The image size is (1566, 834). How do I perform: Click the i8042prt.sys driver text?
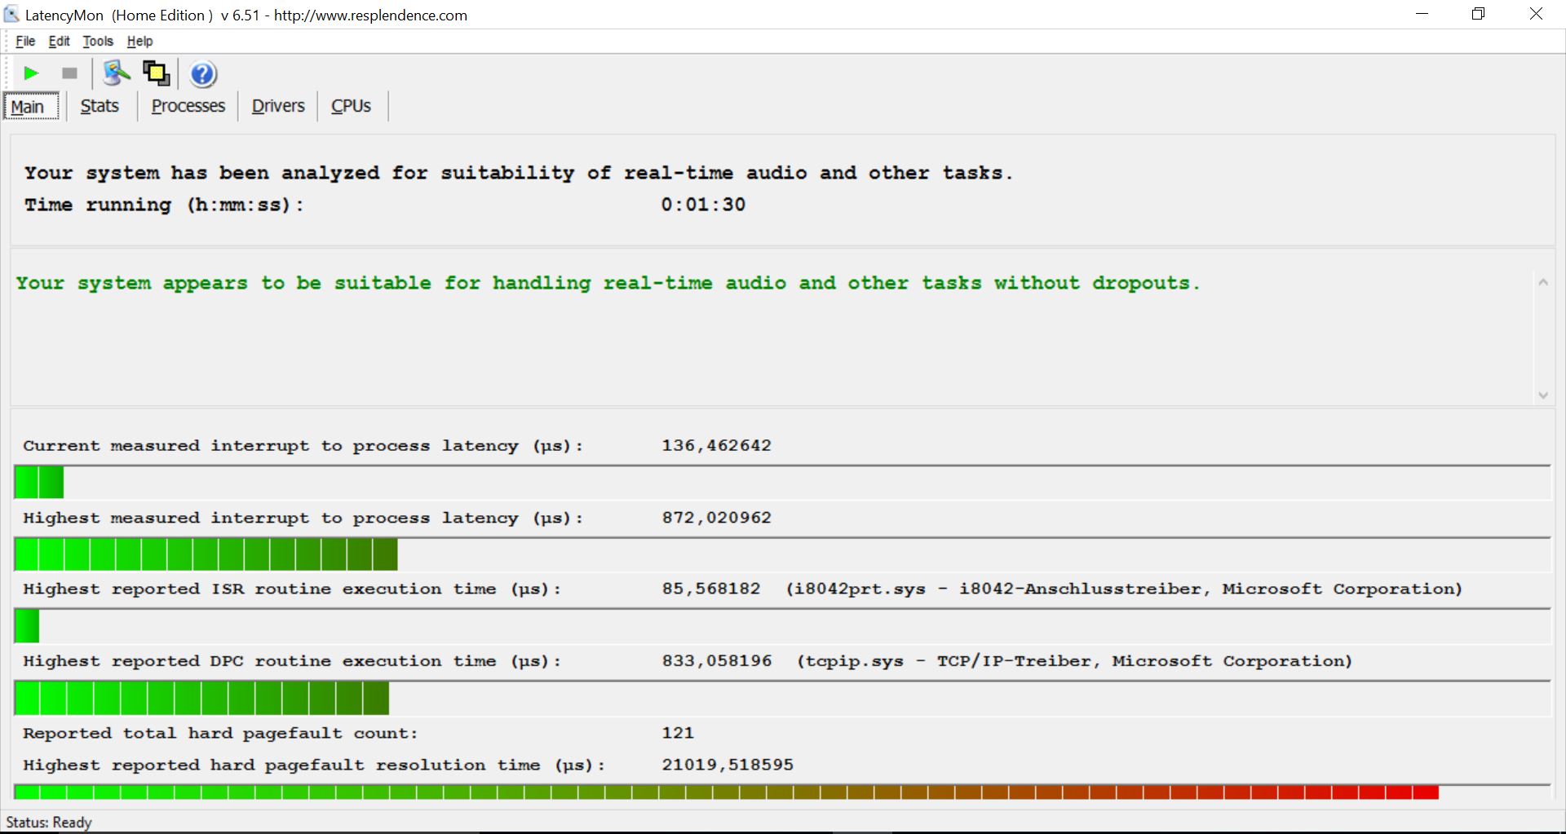click(x=1124, y=589)
